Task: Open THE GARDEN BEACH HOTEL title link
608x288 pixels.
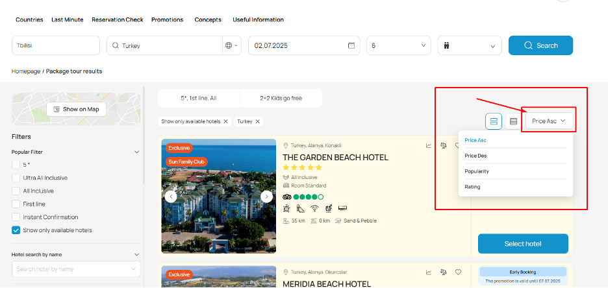Action: [x=335, y=158]
